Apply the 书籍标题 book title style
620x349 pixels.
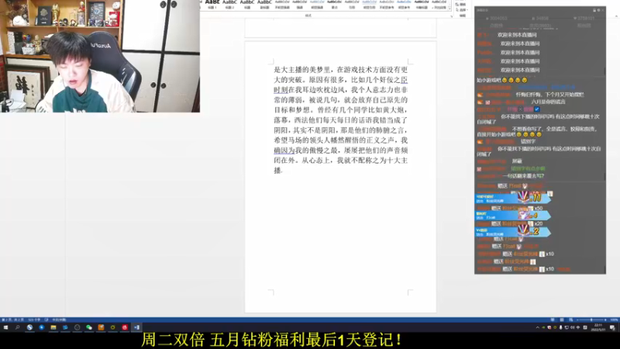point(422,5)
